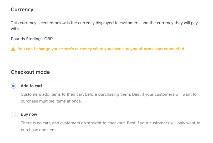Choose the Buy now radio button
Viewport: 213px width, 143px height.
[13, 115]
